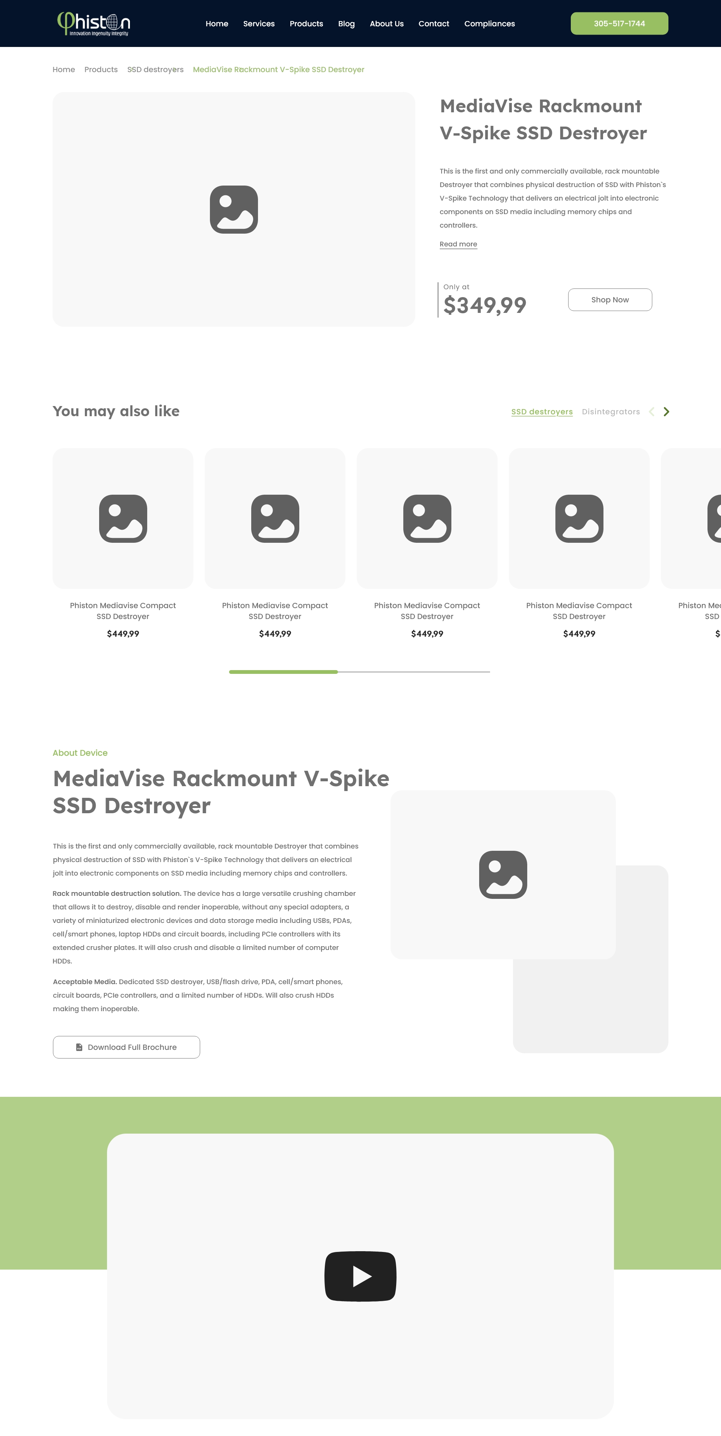The image size is (721, 1436).
Task: Click the Phiston logo in header
Action: coord(94,24)
